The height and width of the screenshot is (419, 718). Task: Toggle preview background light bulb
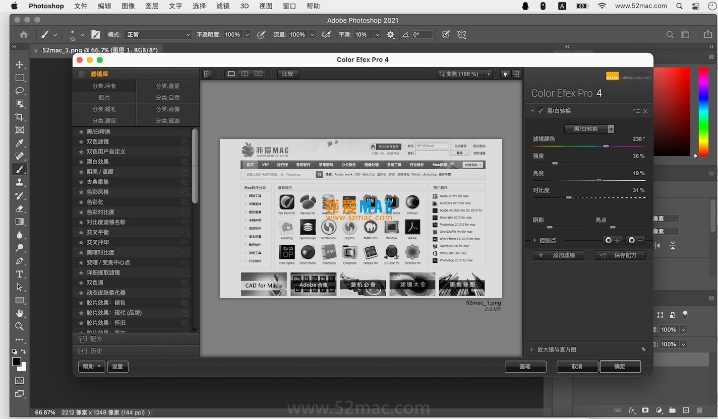click(505, 74)
